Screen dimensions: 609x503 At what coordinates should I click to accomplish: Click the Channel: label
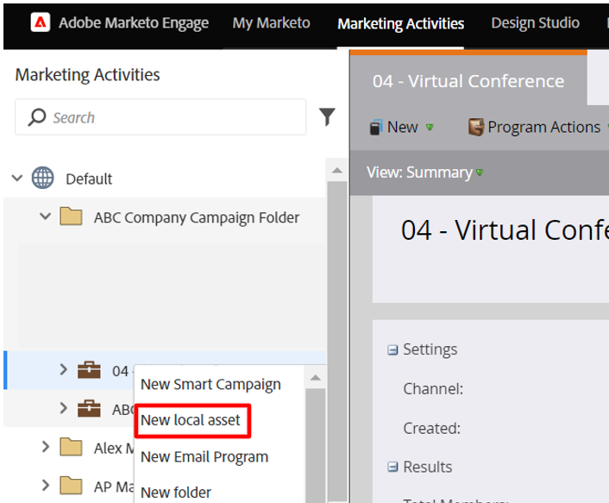click(x=433, y=388)
